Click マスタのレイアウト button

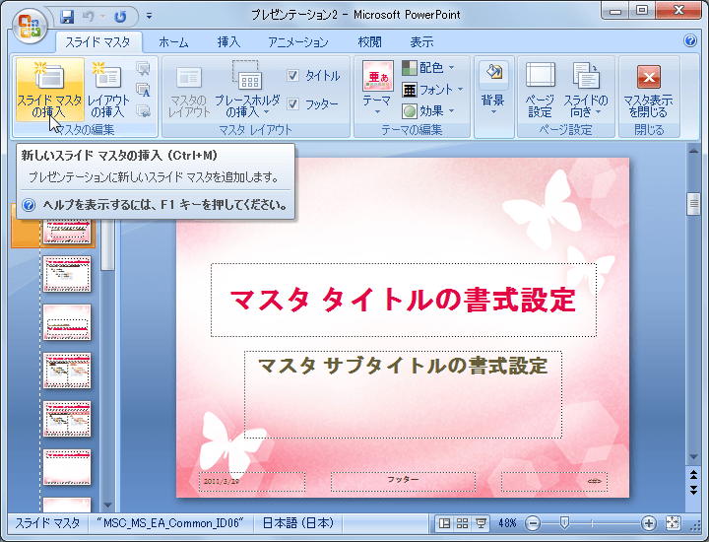click(x=189, y=92)
